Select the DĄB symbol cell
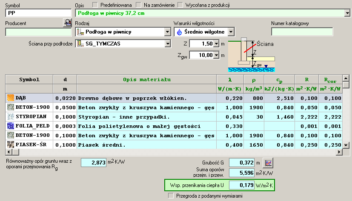Screen dimensions: 352x201 pos(29,98)
